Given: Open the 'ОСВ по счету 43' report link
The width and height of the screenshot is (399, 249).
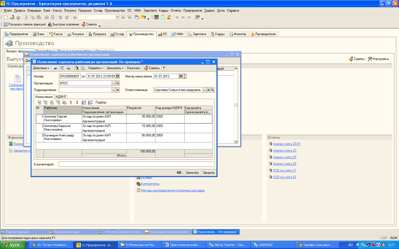Looking at the screenshot, I should tap(285, 177).
